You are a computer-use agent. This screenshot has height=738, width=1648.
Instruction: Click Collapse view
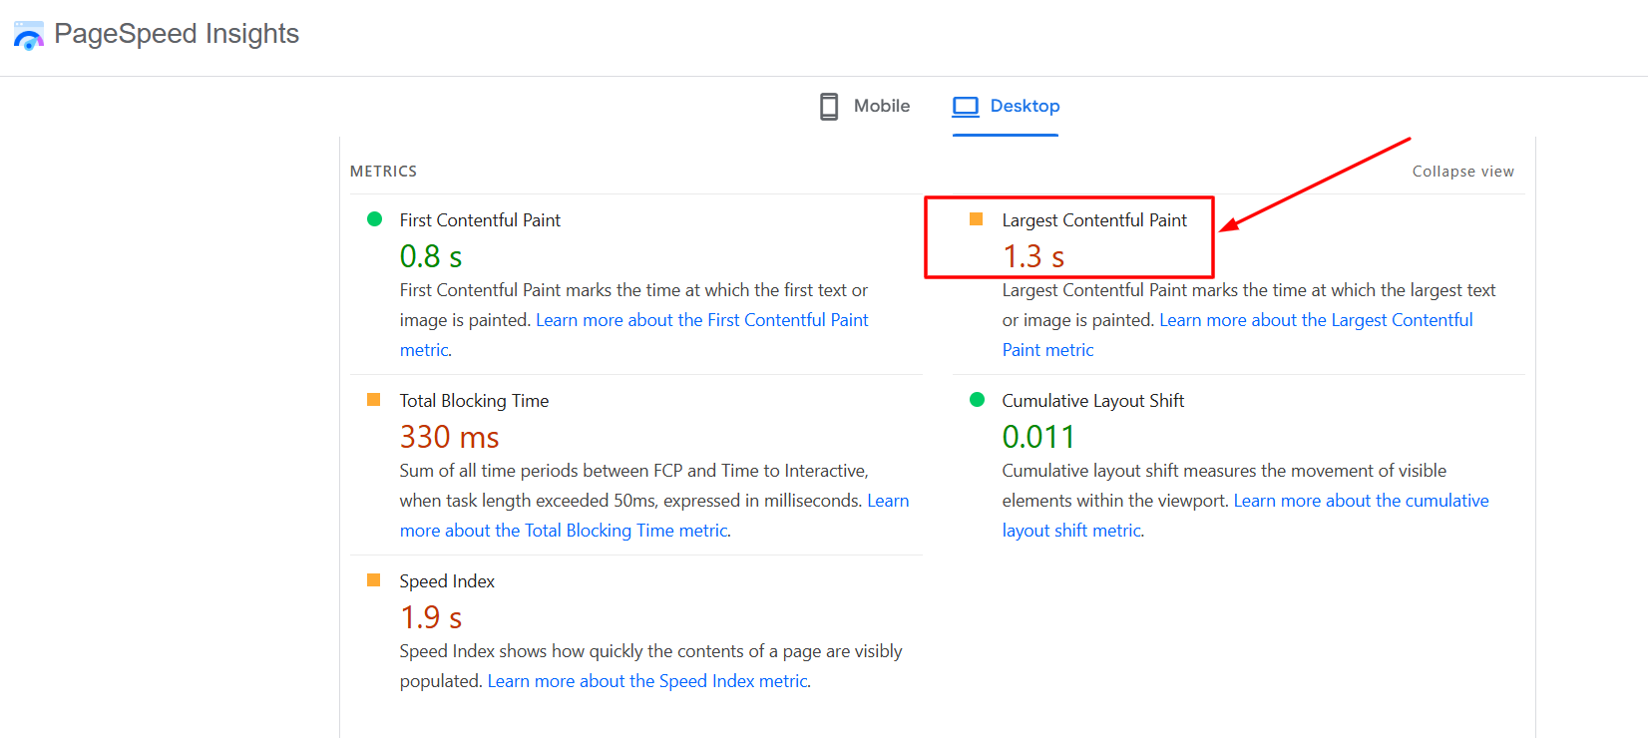pos(1462,172)
